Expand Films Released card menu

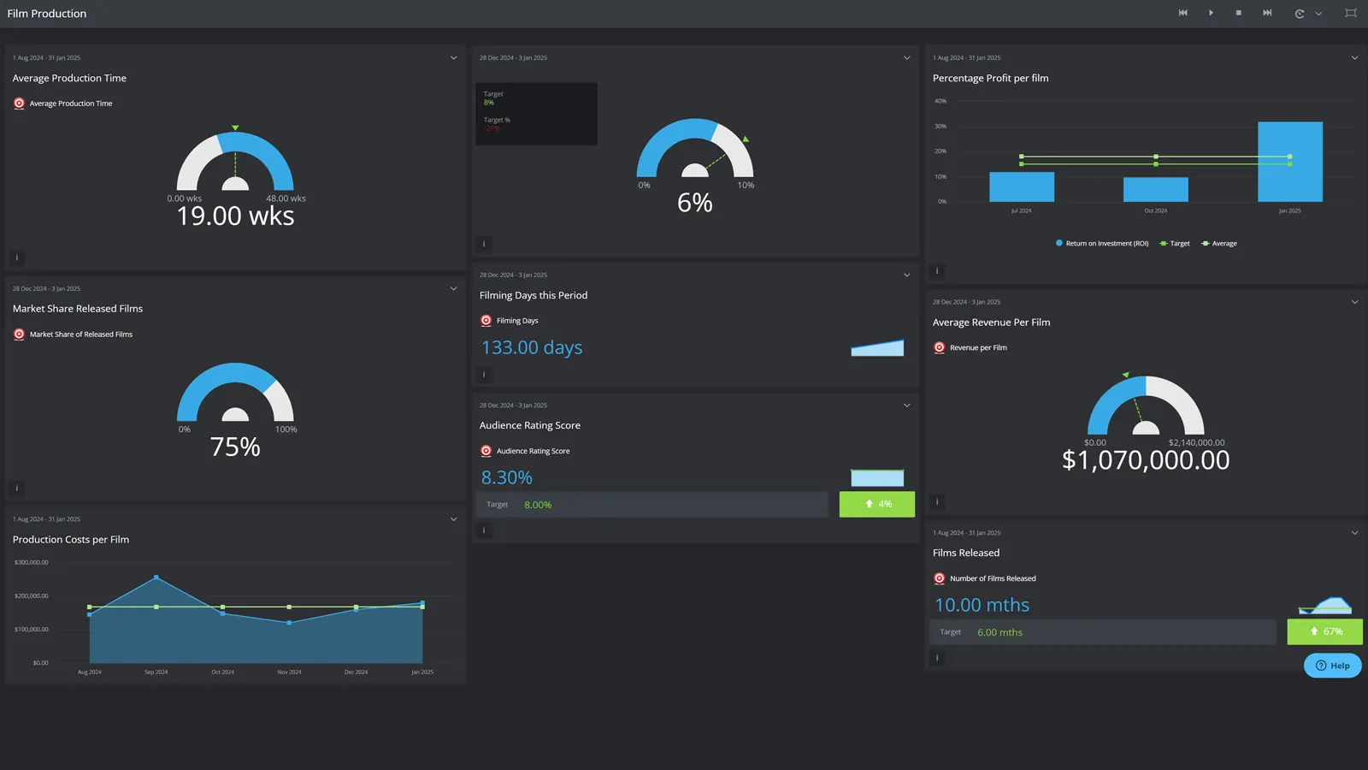pos(1354,533)
